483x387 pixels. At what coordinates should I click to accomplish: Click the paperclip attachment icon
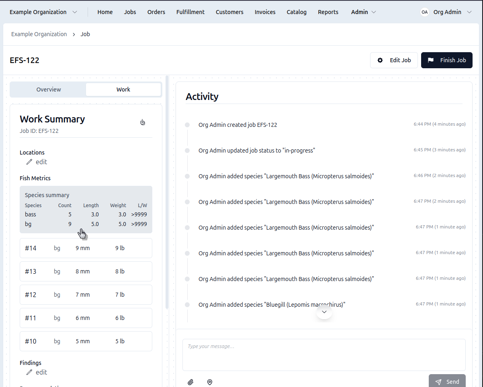190,382
